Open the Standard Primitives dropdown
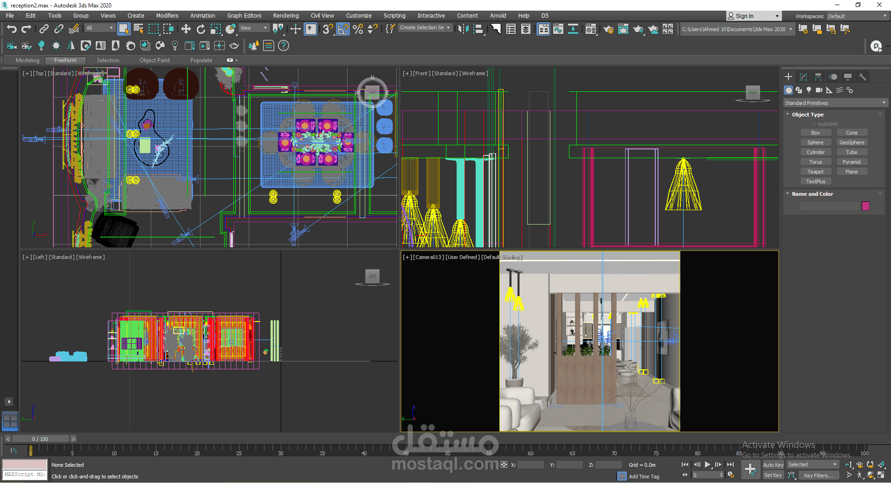This screenshot has width=891, height=483. [835, 103]
